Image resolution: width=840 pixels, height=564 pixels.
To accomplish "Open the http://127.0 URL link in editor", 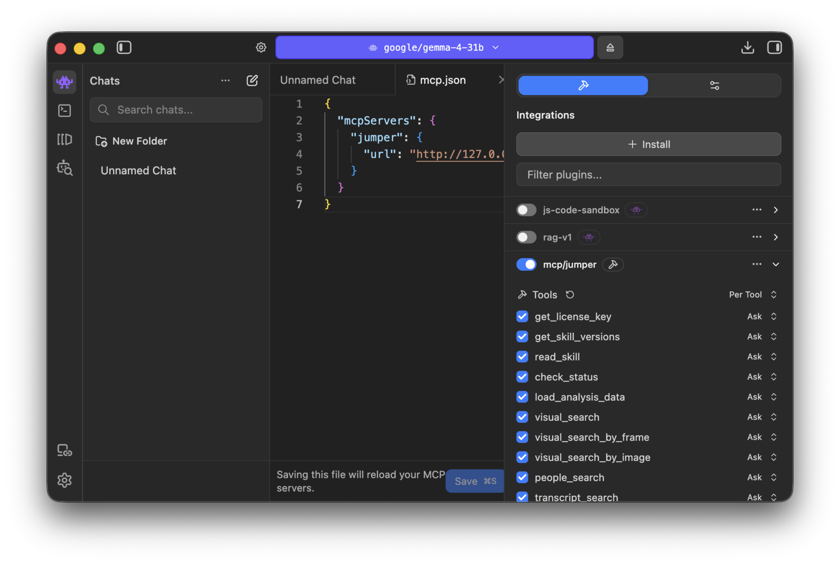I will coord(460,154).
